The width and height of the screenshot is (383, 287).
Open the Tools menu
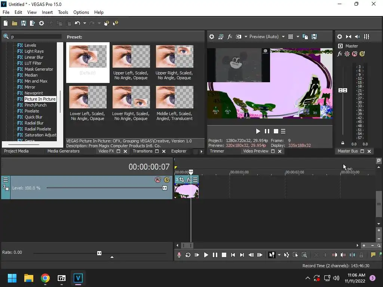pyautogui.click(x=63, y=12)
